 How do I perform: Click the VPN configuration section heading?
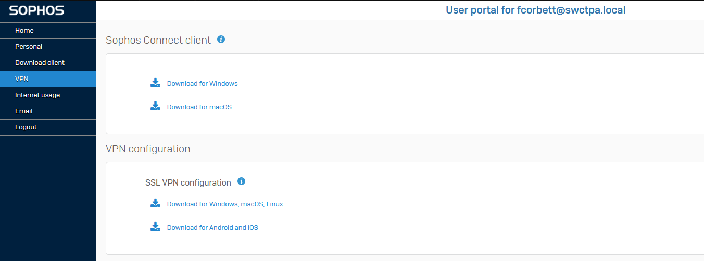(x=148, y=149)
